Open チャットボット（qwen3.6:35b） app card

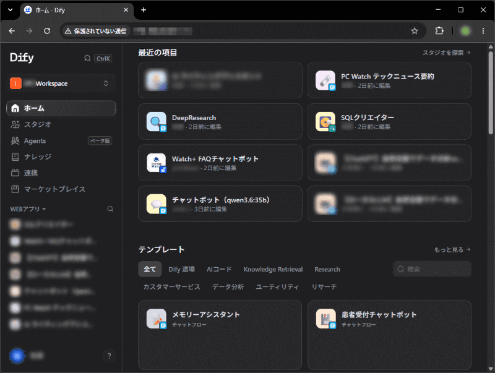[x=220, y=204]
